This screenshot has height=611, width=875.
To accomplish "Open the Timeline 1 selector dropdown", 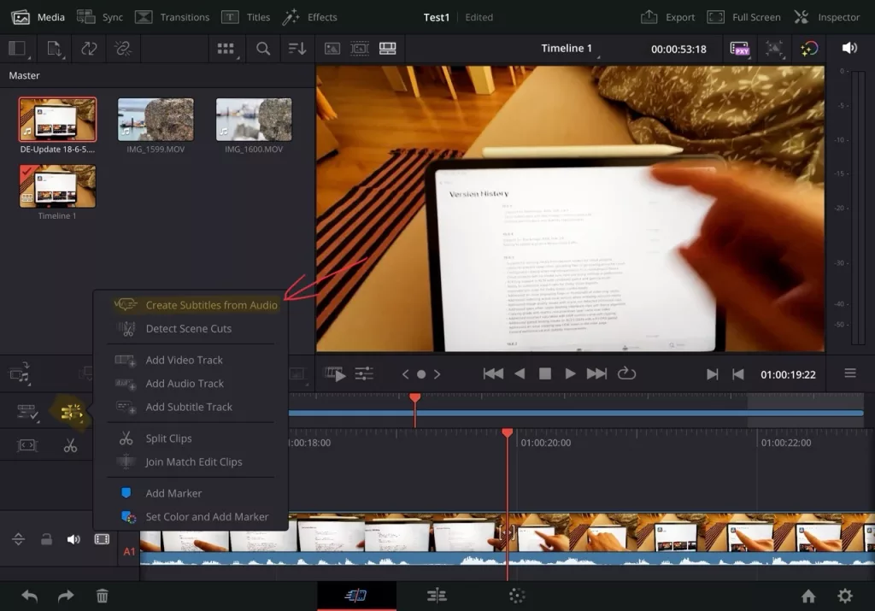I will pos(568,49).
